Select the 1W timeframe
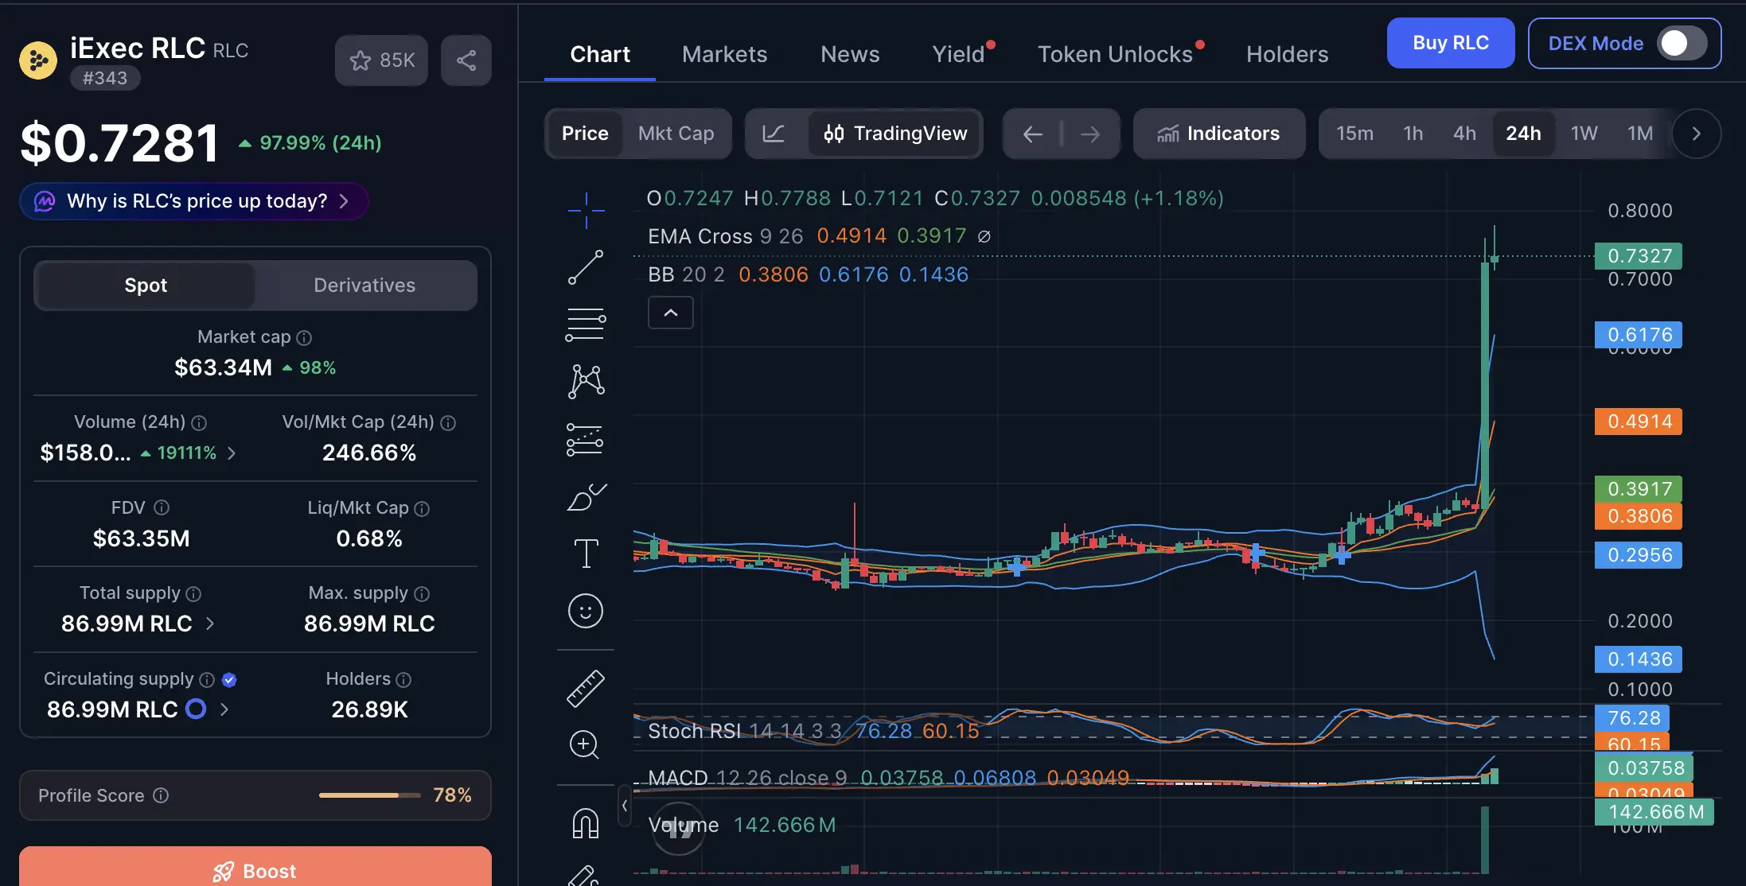 (1584, 134)
